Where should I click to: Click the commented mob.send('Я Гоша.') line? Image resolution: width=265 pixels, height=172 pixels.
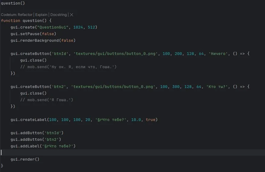point(47,100)
